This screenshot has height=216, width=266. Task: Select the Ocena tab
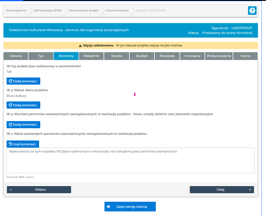click(245, 56)
